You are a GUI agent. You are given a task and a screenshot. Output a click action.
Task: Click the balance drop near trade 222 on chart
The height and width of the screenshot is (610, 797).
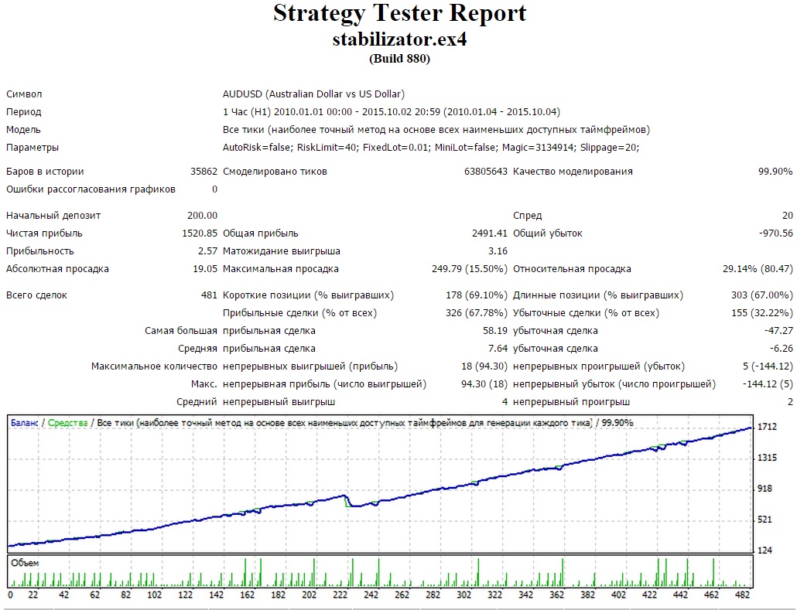tap(347, 501)
